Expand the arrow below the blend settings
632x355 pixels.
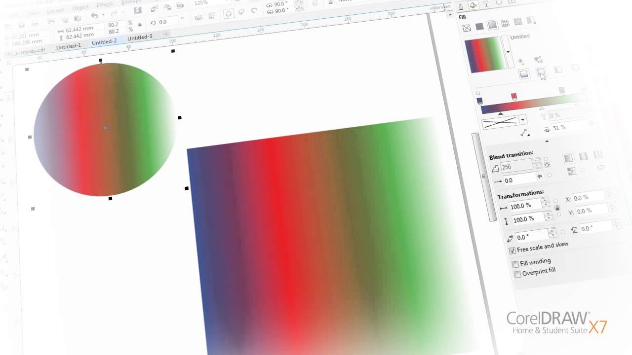tap(547, 141)
